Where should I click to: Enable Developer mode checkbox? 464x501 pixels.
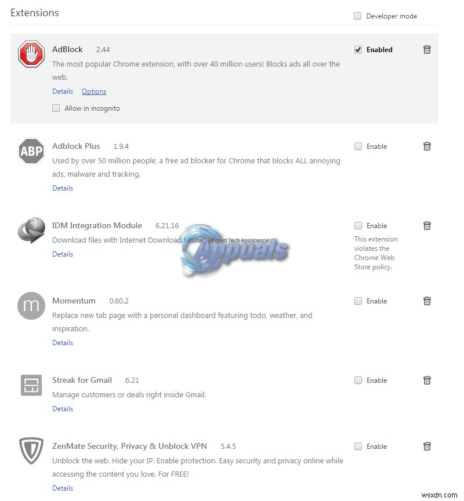358,16
